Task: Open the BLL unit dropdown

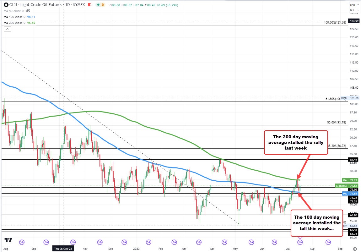Action: click(353, 10)
